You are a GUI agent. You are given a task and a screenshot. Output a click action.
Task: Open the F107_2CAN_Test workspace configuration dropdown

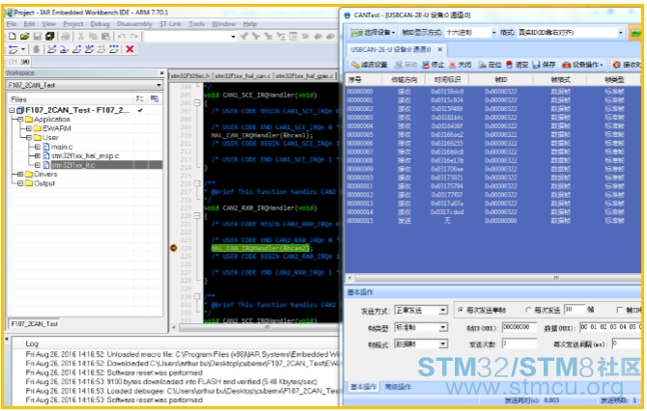tap(158, 85)
